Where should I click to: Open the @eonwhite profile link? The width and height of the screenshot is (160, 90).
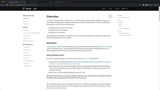point(105,47)
